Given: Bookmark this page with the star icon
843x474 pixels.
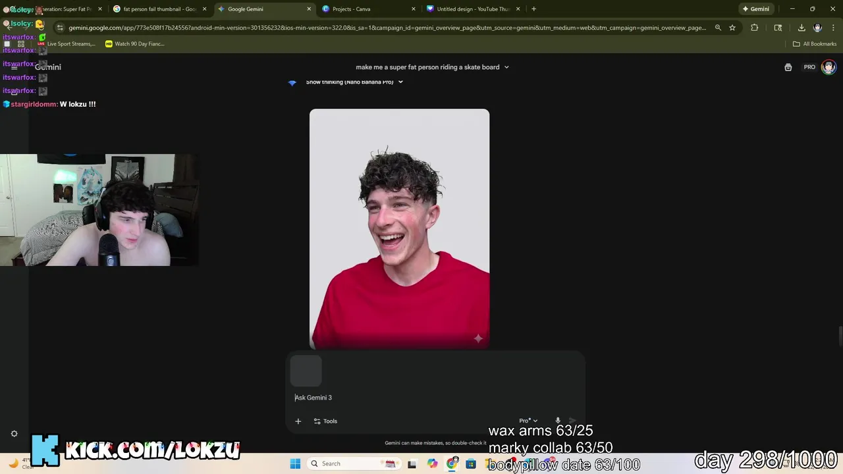Looking at the screenshot, I should (732, 28).
